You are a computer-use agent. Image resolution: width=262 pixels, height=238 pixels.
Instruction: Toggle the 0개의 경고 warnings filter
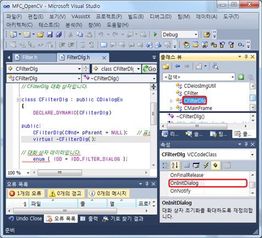coord(66,193)
